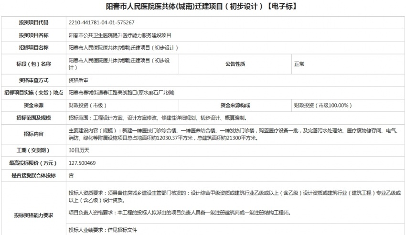Click the label 投标资格能力要求
406x235 pixels.
coord(33,215)
